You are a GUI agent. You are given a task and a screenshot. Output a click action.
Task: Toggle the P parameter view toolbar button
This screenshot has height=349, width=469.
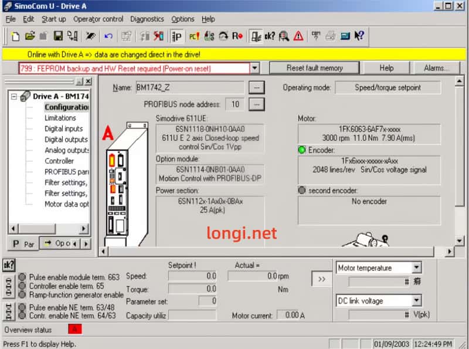click(176, 36)
